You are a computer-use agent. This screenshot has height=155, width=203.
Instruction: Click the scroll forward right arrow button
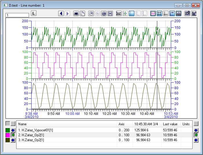67,14
